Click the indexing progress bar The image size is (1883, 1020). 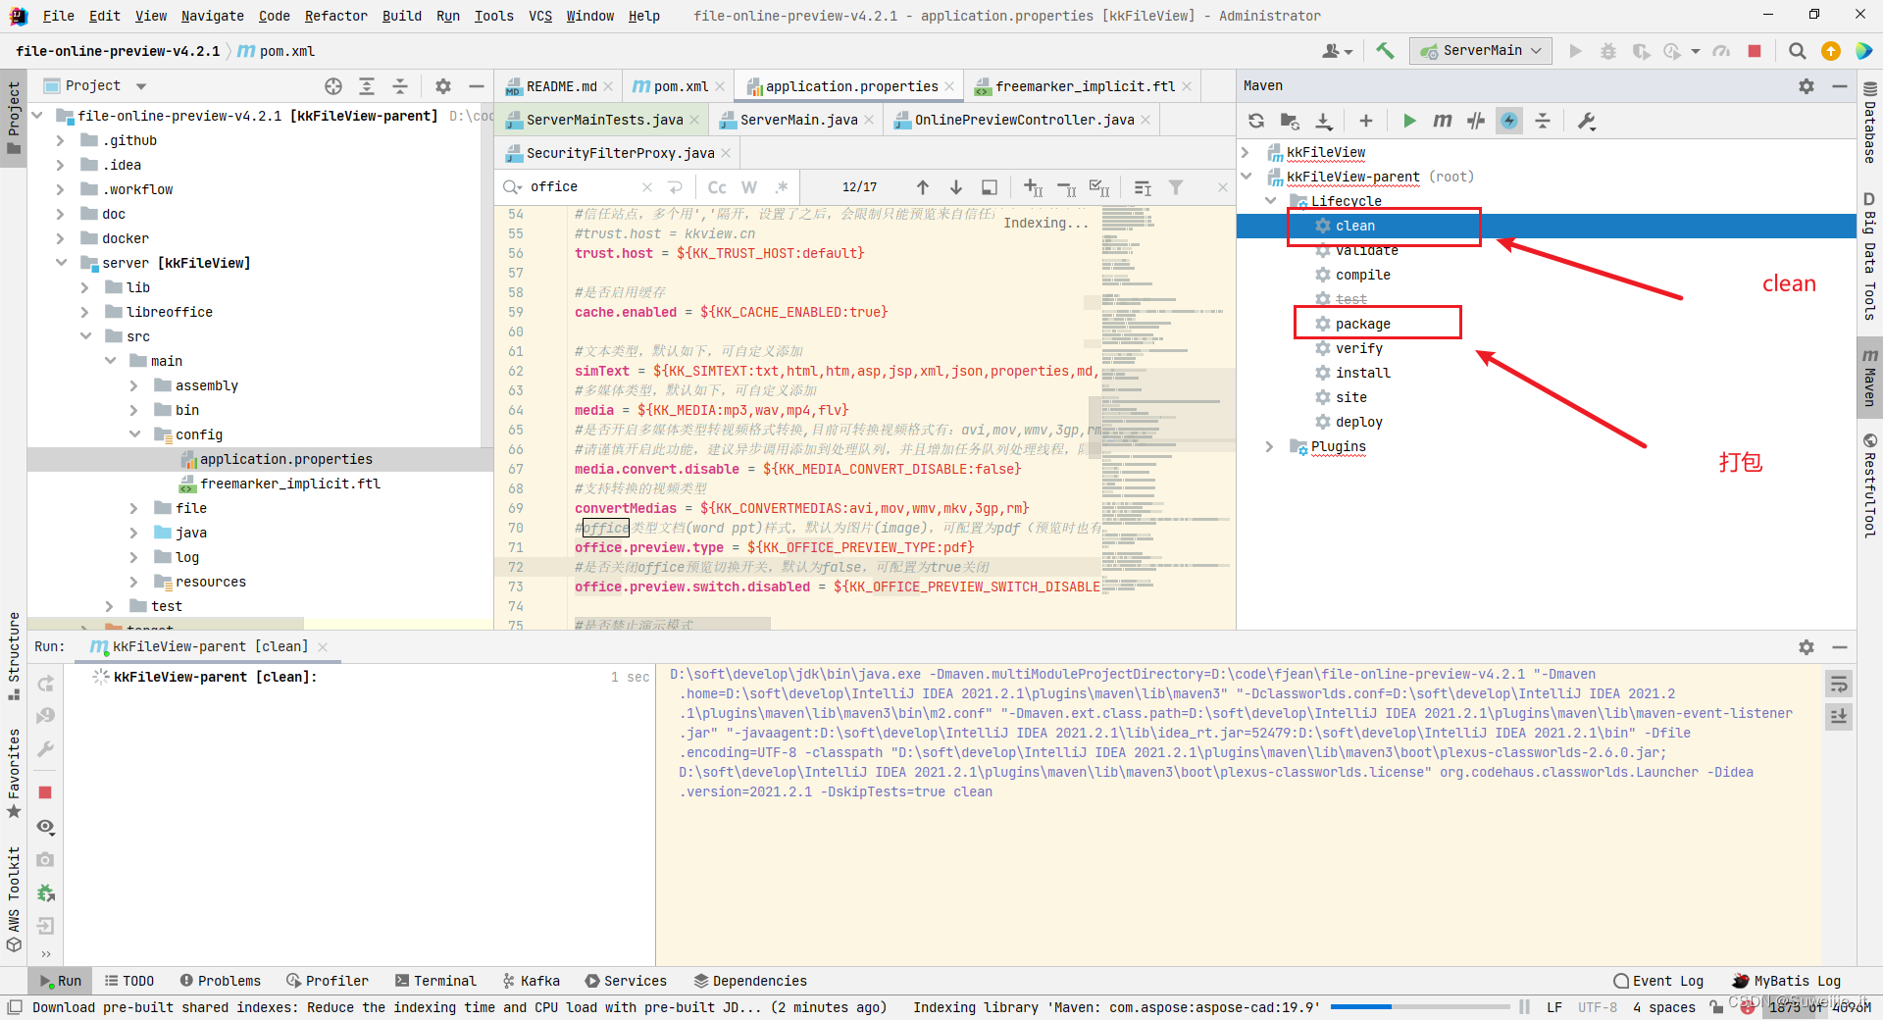click(1419, 1007)
